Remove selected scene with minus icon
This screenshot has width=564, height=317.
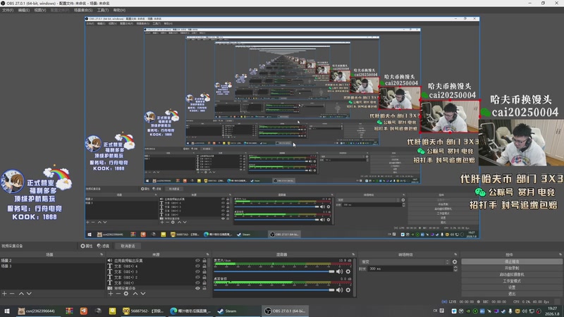pos(12,294)
